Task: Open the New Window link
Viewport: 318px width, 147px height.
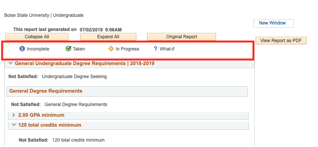Action: [x=272, y=23]
